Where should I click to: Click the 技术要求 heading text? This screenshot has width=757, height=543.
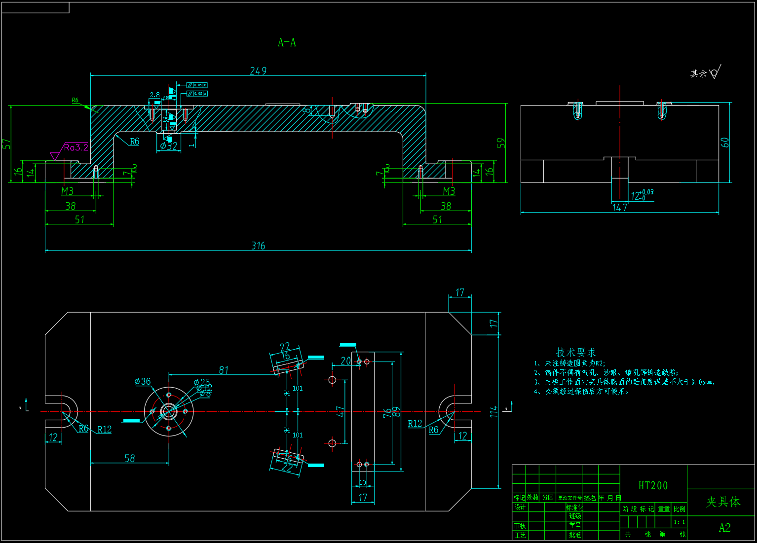(x=576, y=352)
